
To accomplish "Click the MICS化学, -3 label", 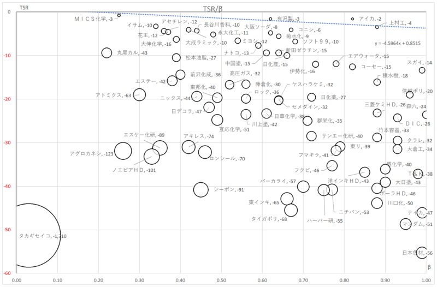I will (x=93, y=19).
